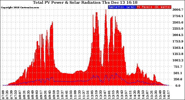Click the x-axis time label 09:59
Image resolution: width=185 pixels, height=100 pixels.
coord(54,95)
